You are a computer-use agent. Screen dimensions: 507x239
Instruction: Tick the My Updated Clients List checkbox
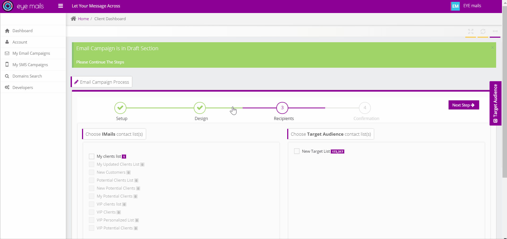point(92,164)
